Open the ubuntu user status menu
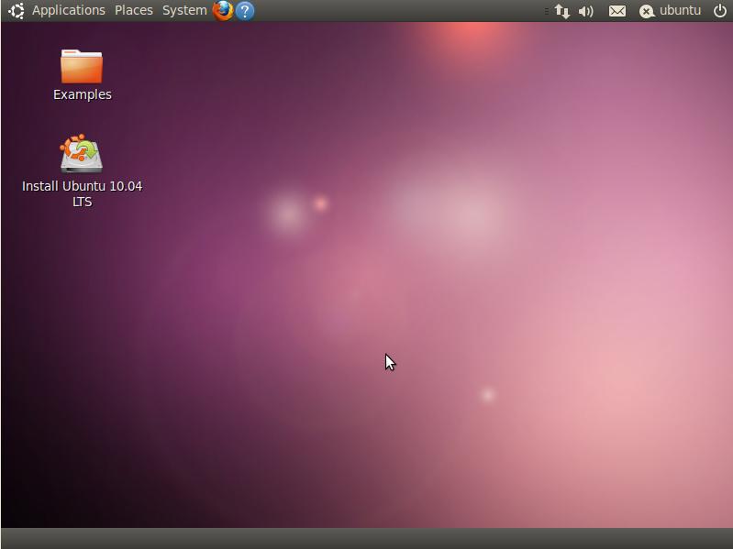The image size is (733, 549). click(x=670, y=11)
